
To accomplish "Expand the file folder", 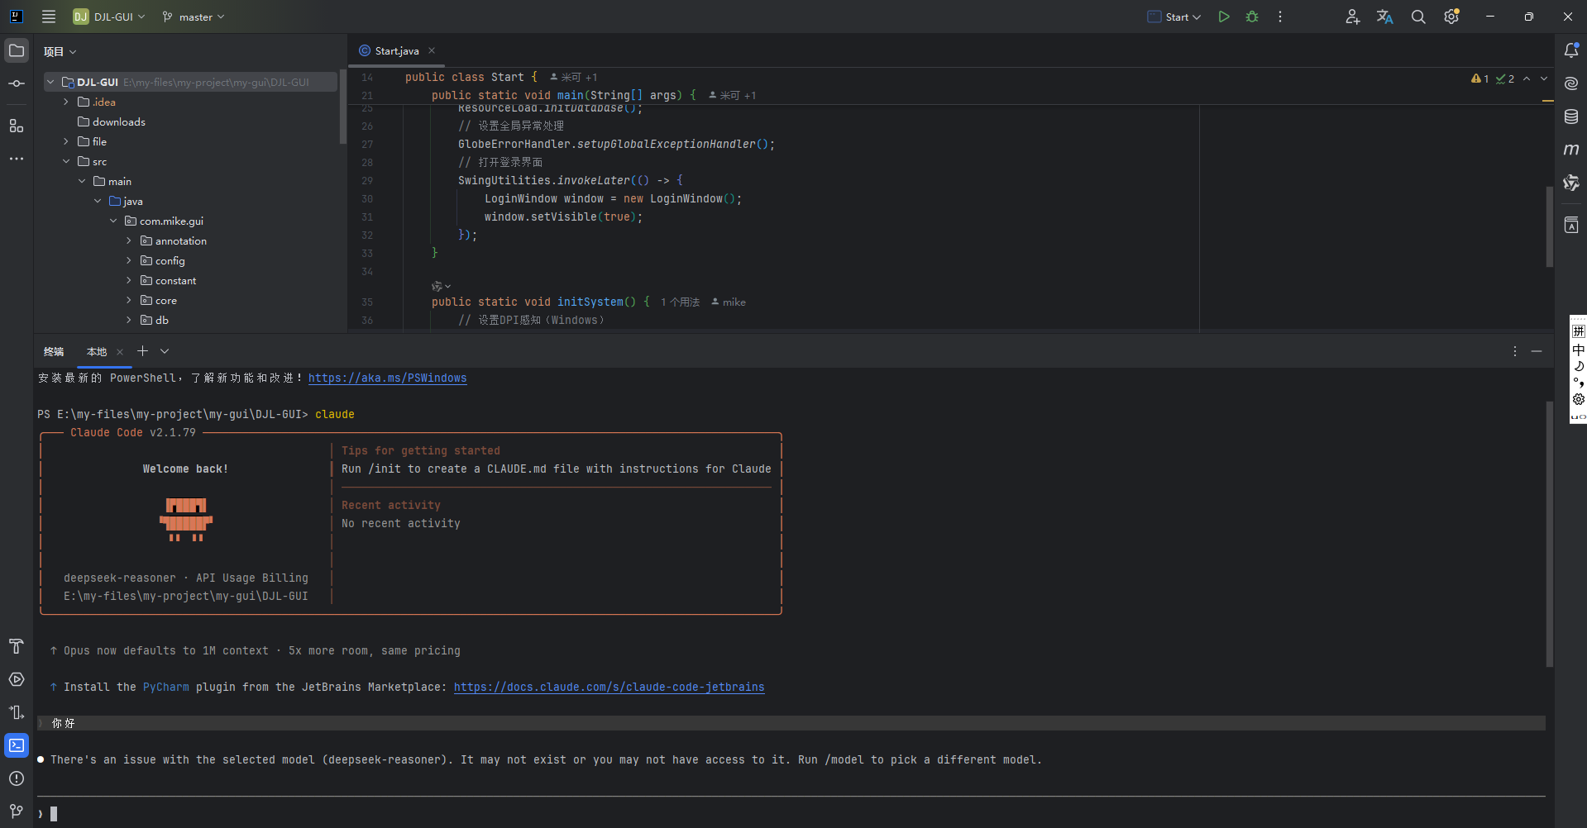I will pos(66,141).
